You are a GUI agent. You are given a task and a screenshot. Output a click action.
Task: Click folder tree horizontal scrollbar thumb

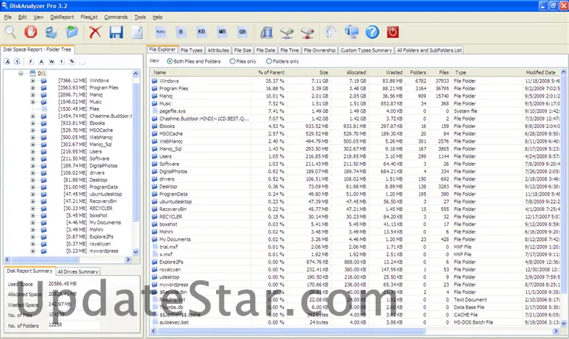tap(45, 260)
